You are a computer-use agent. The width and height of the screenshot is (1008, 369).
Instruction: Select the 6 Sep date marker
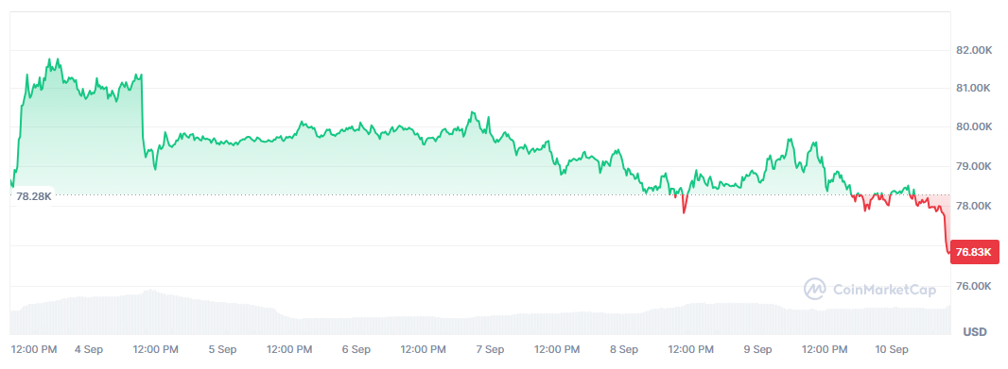tap(356, 350)
